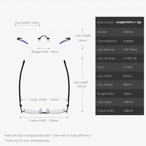The width and height of the screenshot is (146, 146).
Task: Click the Lens Width 52mm label
Action: tap(27, 23)
